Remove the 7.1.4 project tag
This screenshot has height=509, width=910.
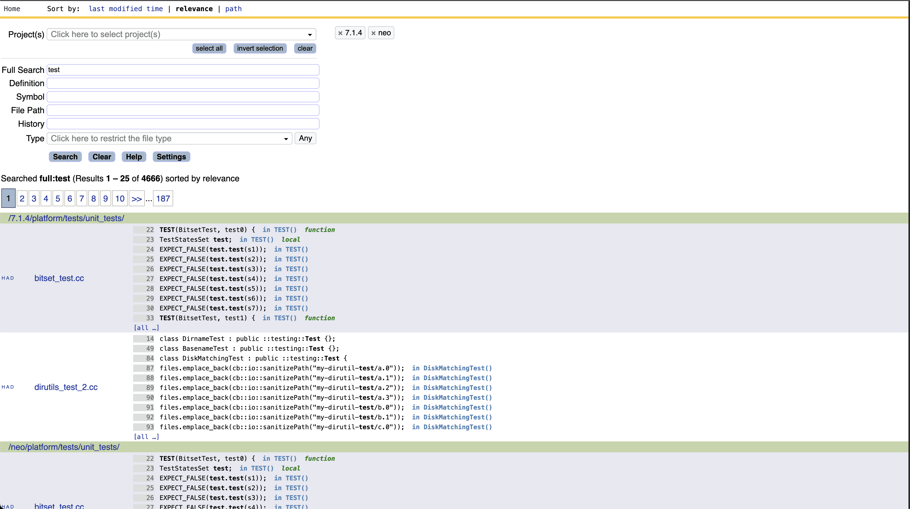(x=340, y=33)
